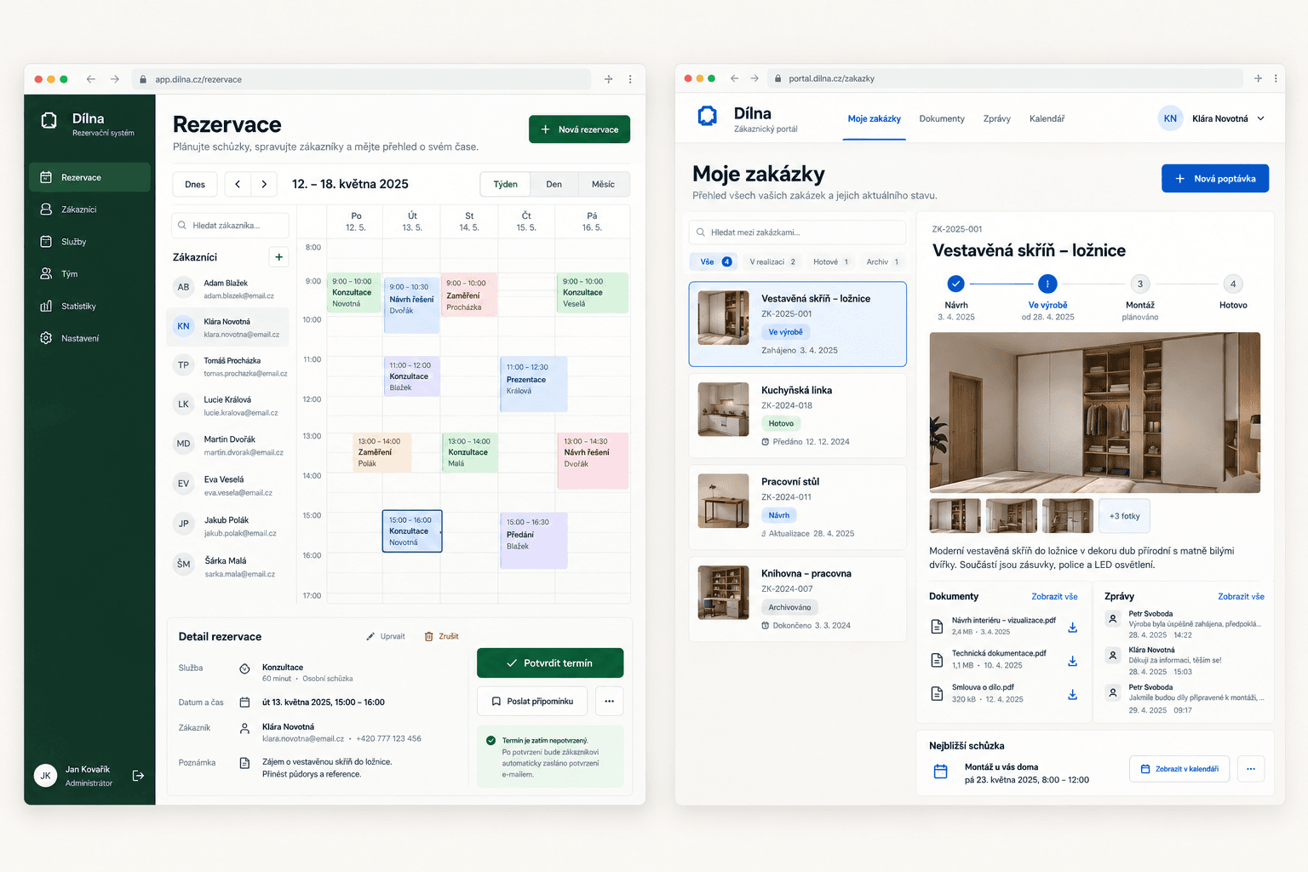1308x872 pixels.
Task: Switch calendar to Den view
Action: pos(554,184)
